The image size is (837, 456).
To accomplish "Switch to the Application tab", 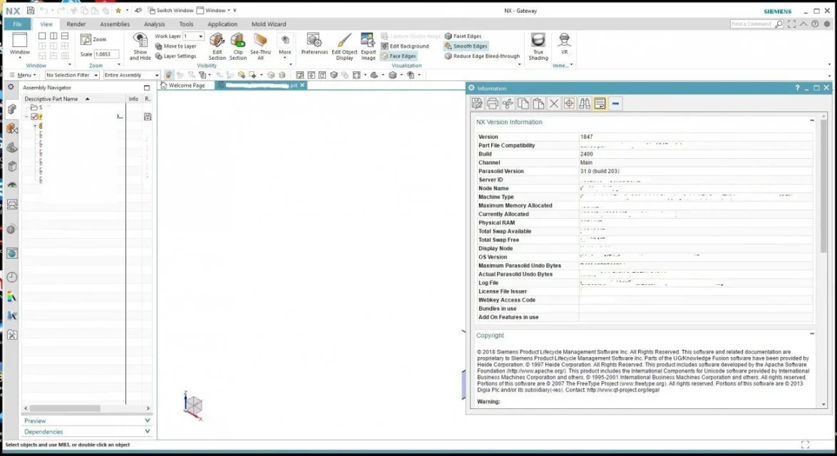I will 222,24.
